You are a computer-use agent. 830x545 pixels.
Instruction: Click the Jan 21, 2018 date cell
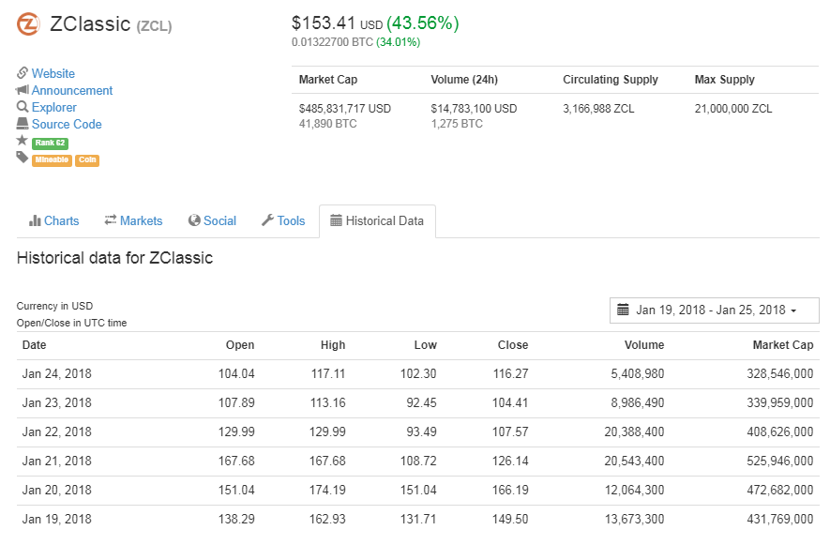[x=56, y=462]
